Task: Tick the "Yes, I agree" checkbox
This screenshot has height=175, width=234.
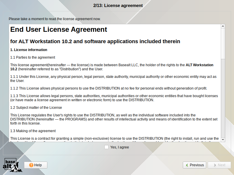Action: (106, 147)
